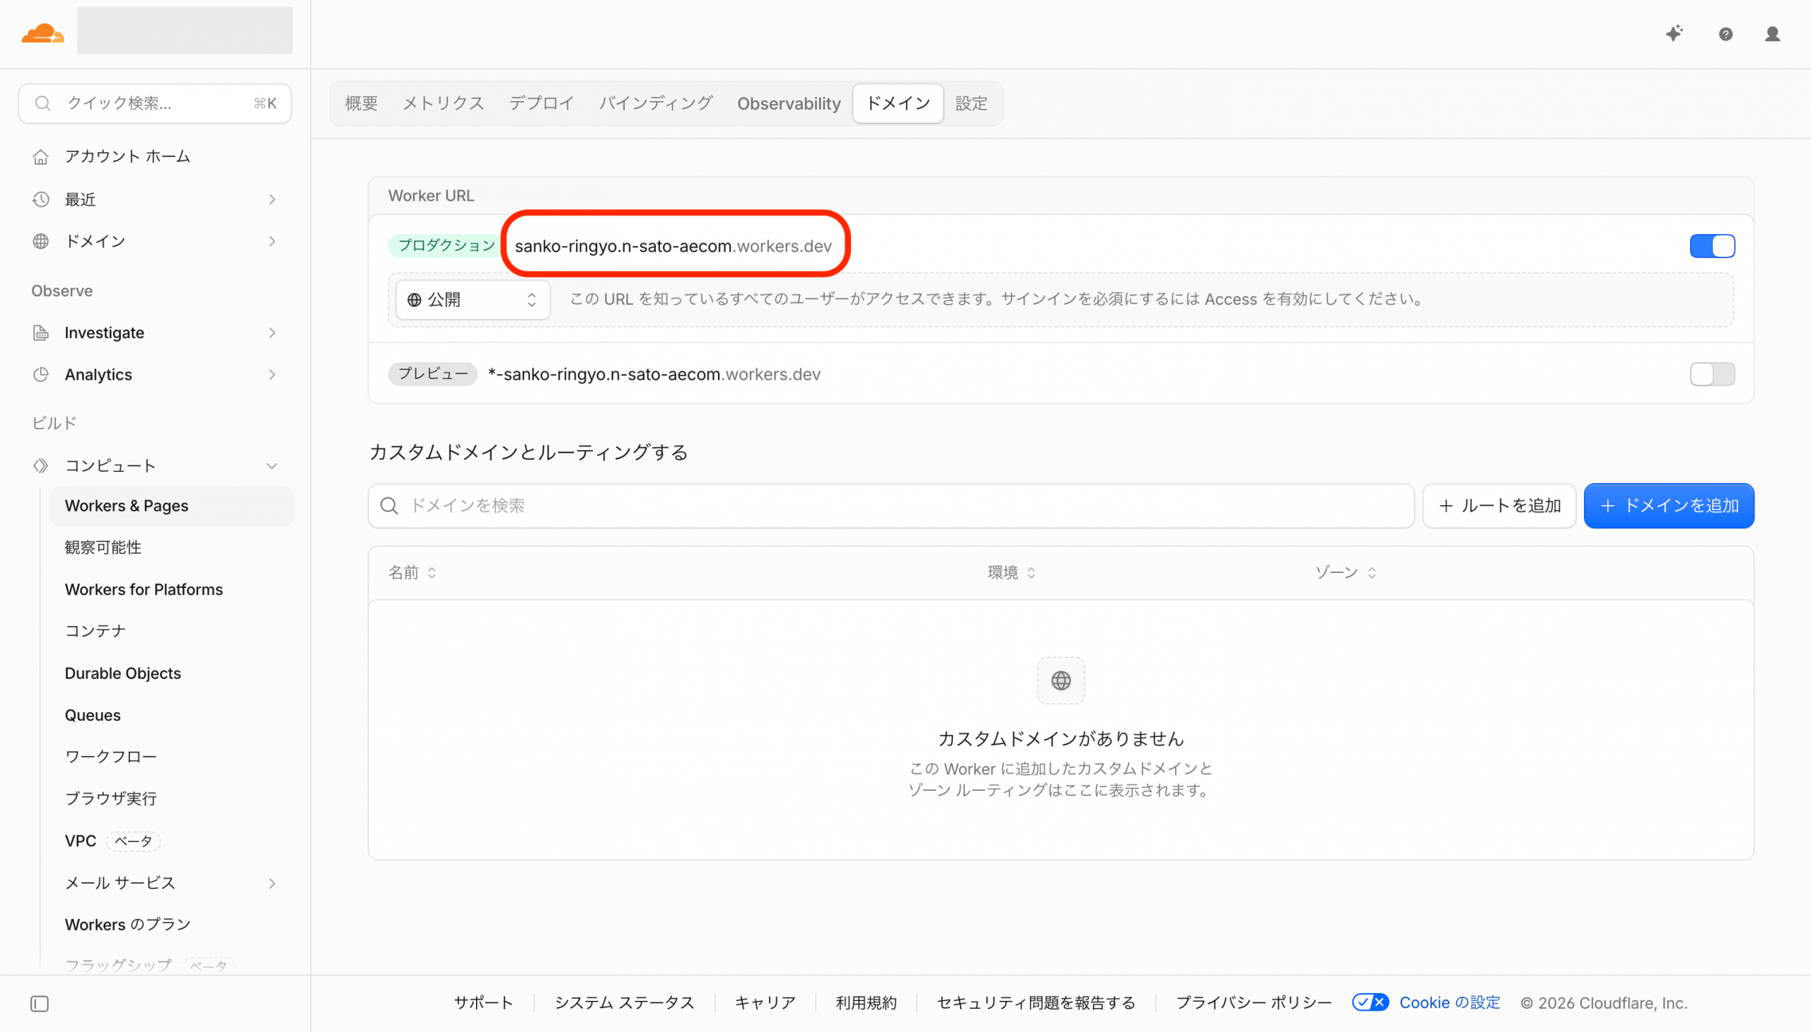Click the Investigate document icon
The image size is (1811, 1032).
click(41, 332)
